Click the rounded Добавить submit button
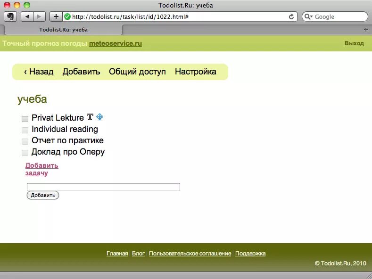Screen dimensions: 372x279 tap(43, 195)
